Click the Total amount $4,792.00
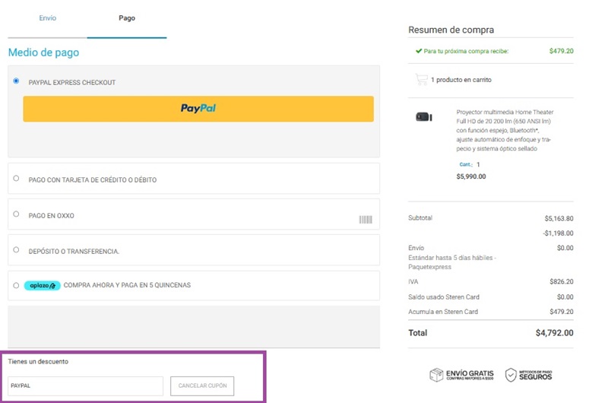The image size is (608, 403). click(555, 333)
